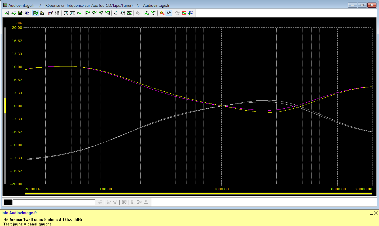Click the '20000.00' frequency axis label
The width and height of the screenshot is (379, 226).
tap(364, 189)
